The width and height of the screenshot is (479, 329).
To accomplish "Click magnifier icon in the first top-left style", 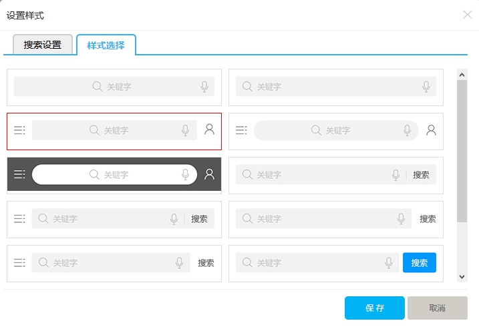I will coord(97,86).
